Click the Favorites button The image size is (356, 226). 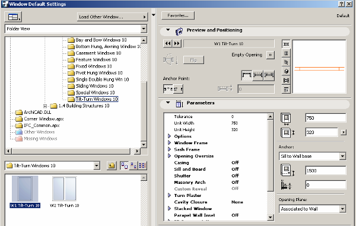178,15
